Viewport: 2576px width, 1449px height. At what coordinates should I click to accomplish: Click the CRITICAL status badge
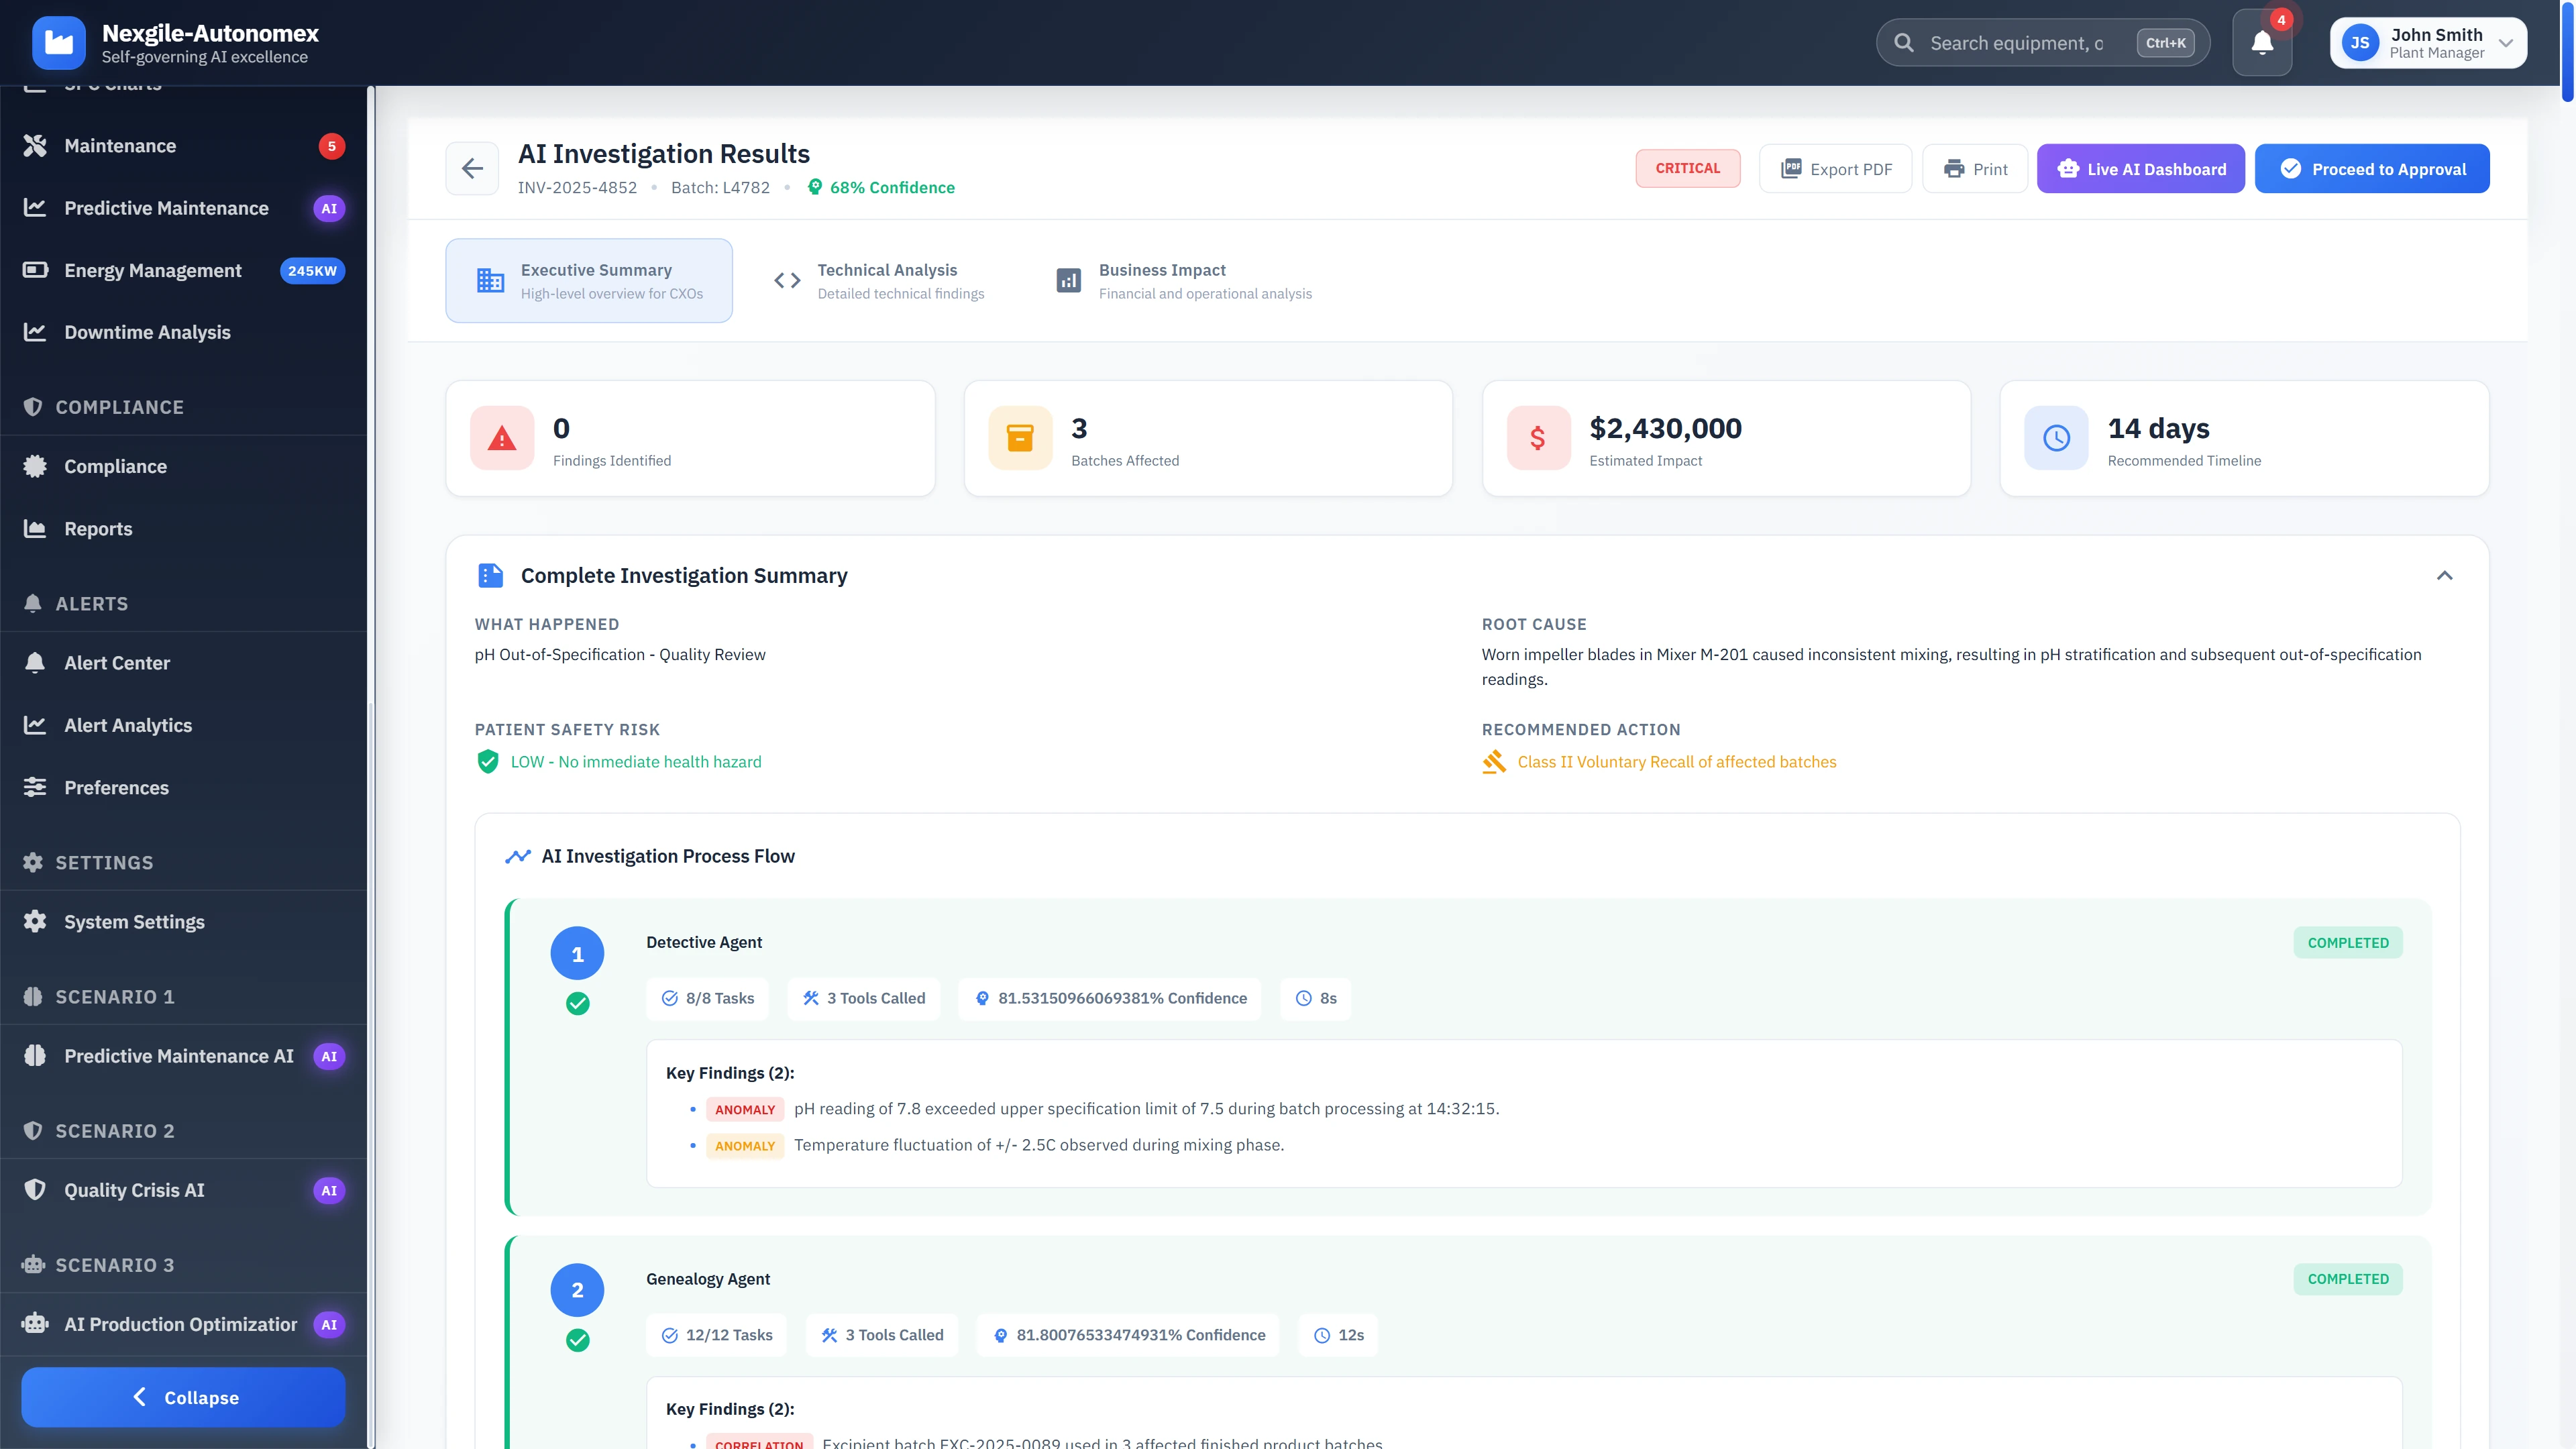(x=1687, y=168)
